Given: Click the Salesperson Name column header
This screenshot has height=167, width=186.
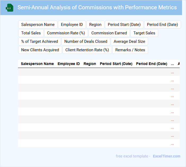Looking at the screenshot, I should click(x=37, y=64).
